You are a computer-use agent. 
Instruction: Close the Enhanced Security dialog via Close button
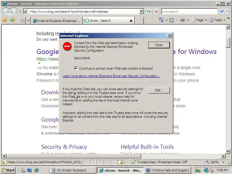159,45
